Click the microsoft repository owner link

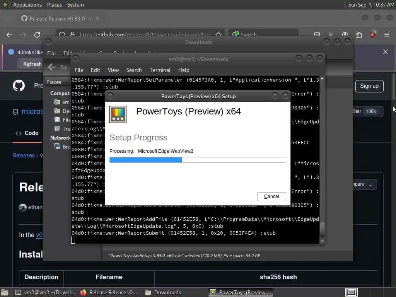pos(32,111)
